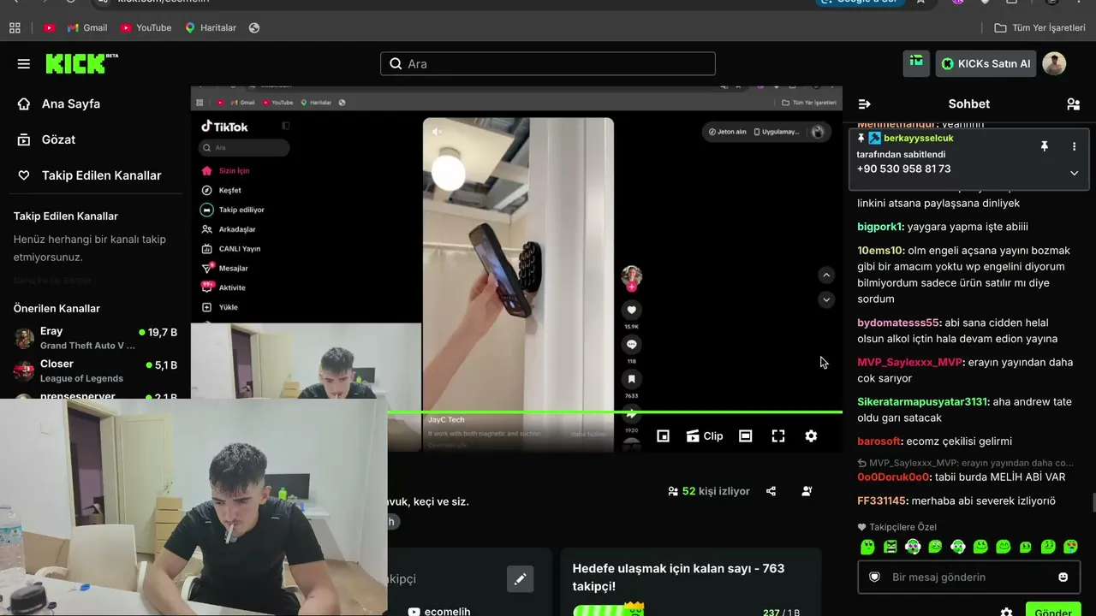Insert the heart-eyes drooling emote
The height and width of the screenshot is (616, 1096).
[1070, 547]
